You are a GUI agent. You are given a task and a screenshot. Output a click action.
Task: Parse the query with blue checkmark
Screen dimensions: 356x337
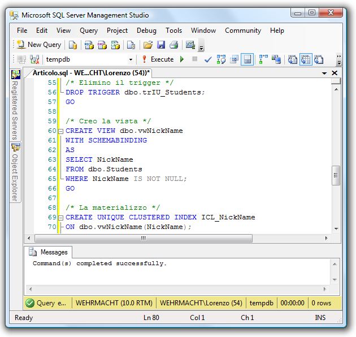coord(208,59)
